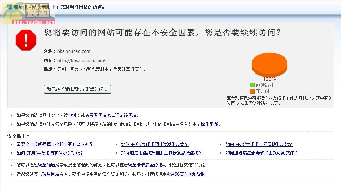The height and width of the screenshot is (190, 341).
Task: Open the 瑞星卡卡安全论坛 link
Action: (145, 165)
